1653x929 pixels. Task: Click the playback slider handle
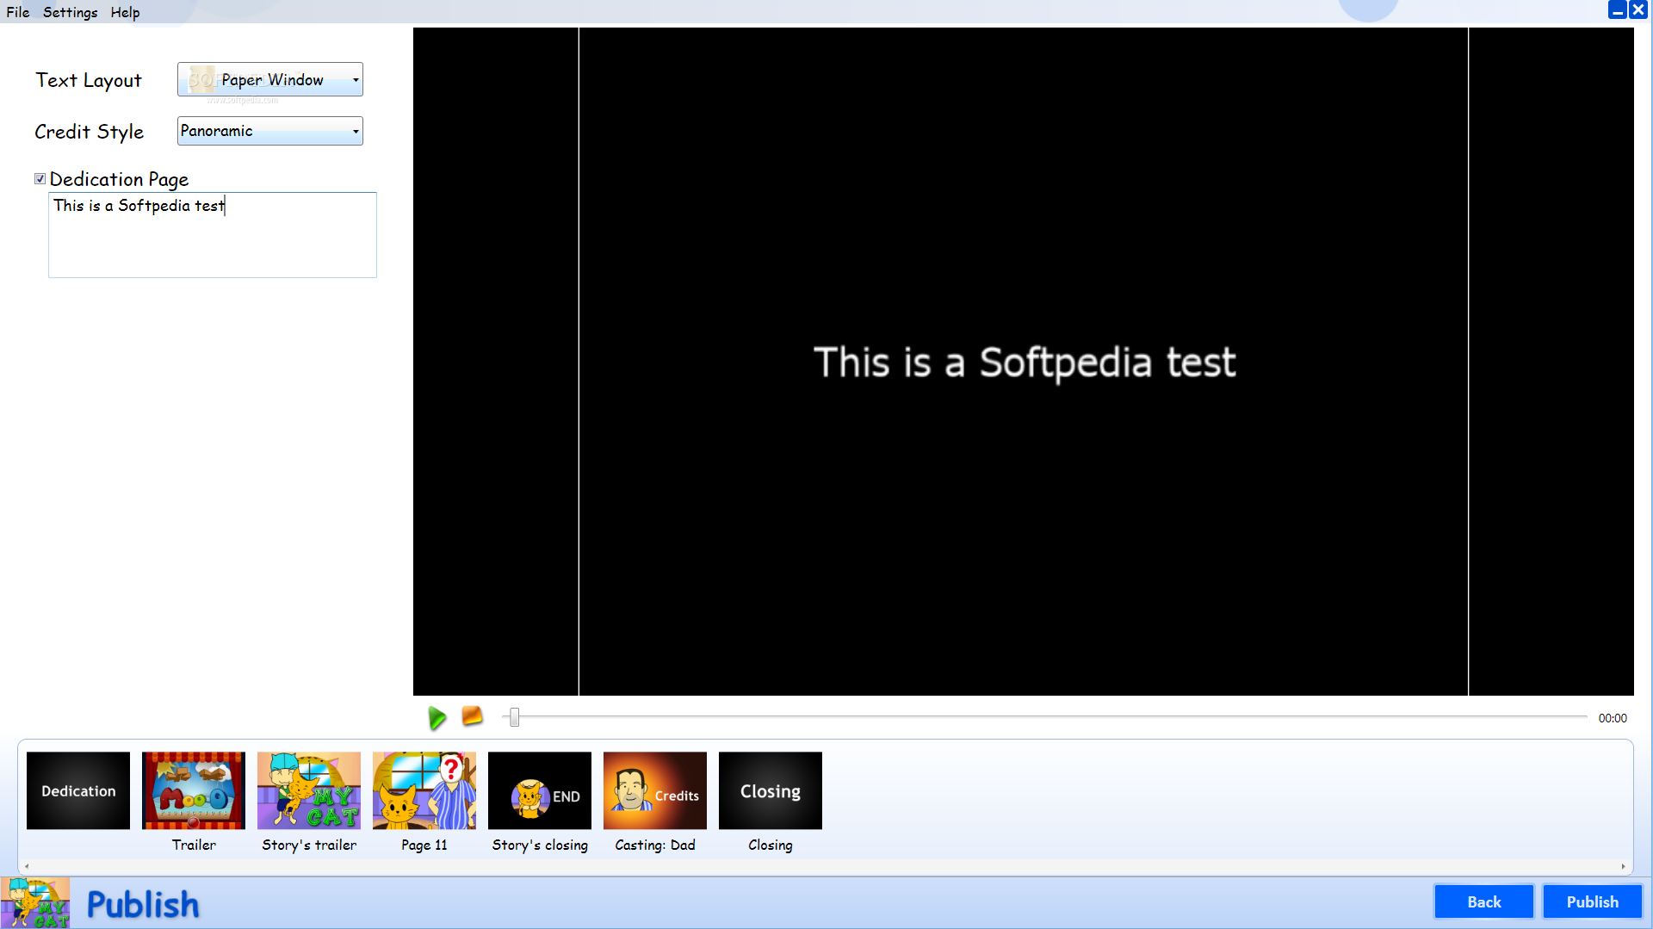pyautogui.click(x=514, y=717)
